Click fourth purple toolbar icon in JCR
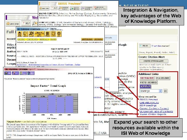This screenshot has height=140, width=187. point(31,73)
